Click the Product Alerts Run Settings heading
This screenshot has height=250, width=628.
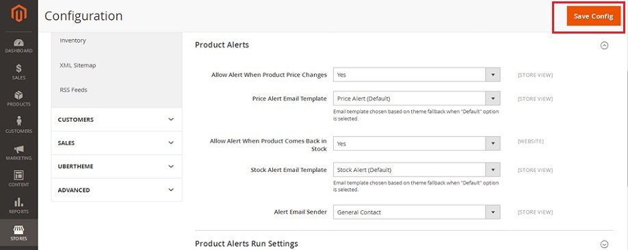coord(246,244)
